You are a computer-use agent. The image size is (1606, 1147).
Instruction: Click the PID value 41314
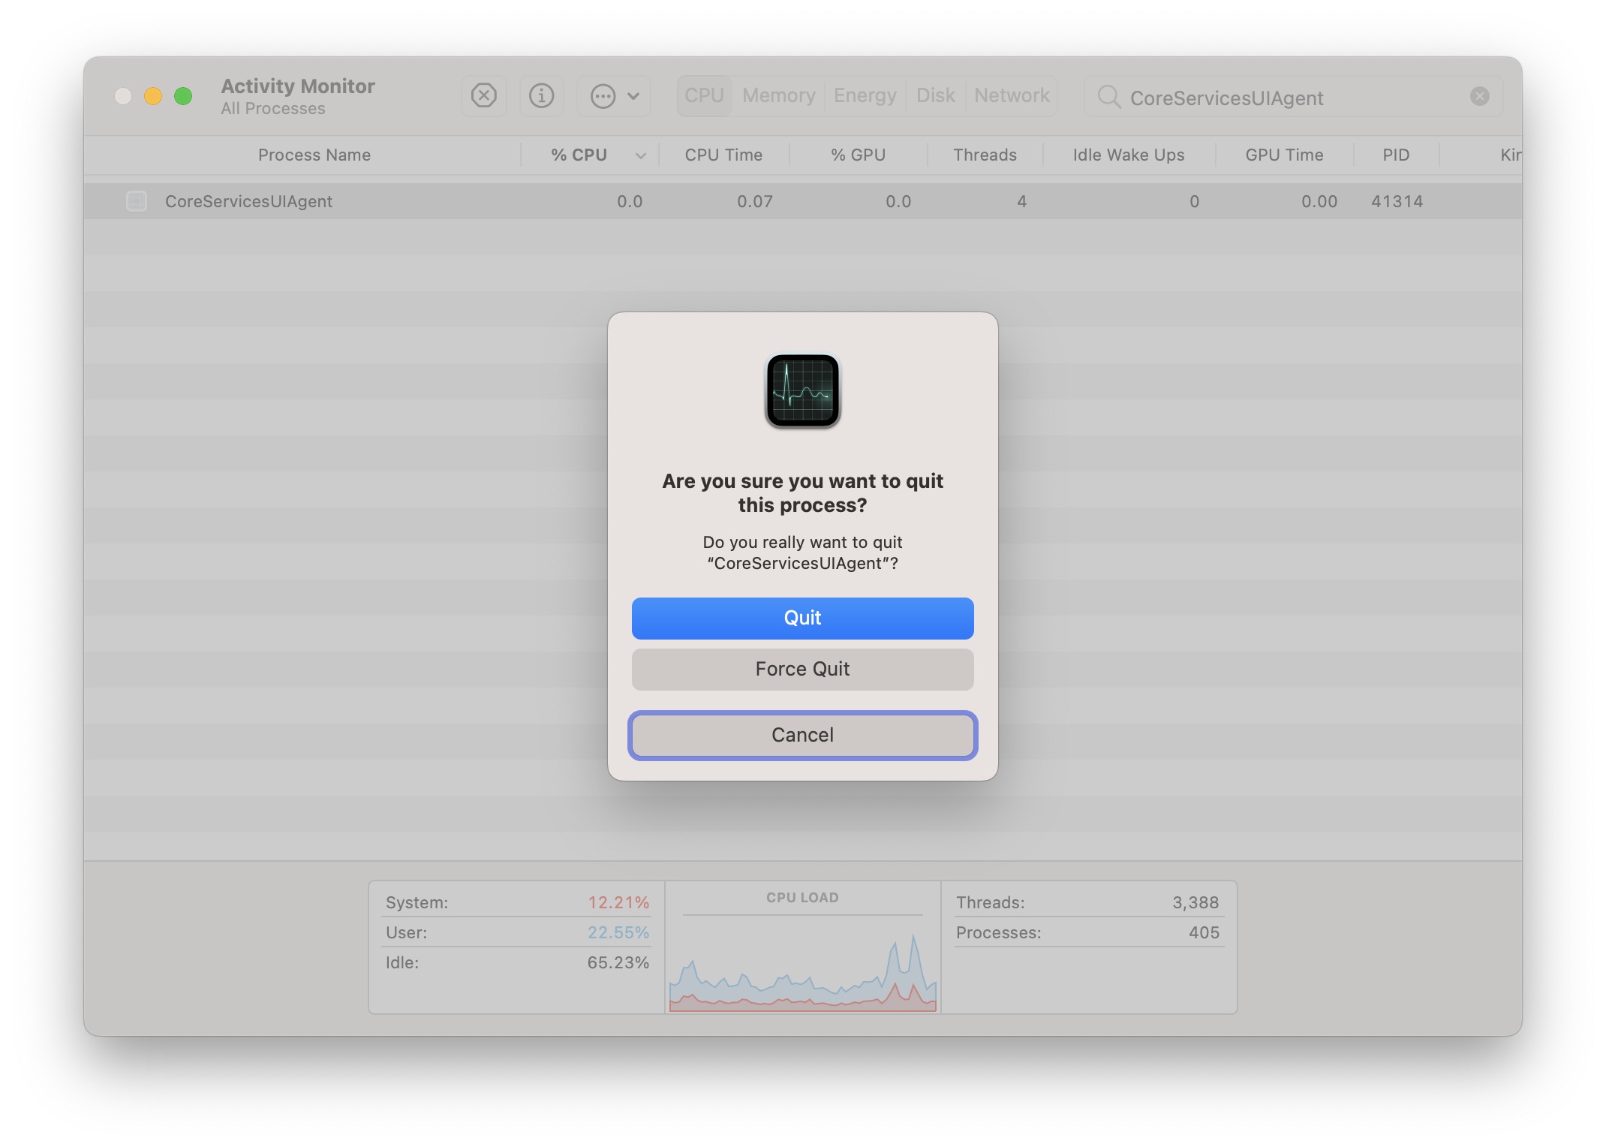1397,201
